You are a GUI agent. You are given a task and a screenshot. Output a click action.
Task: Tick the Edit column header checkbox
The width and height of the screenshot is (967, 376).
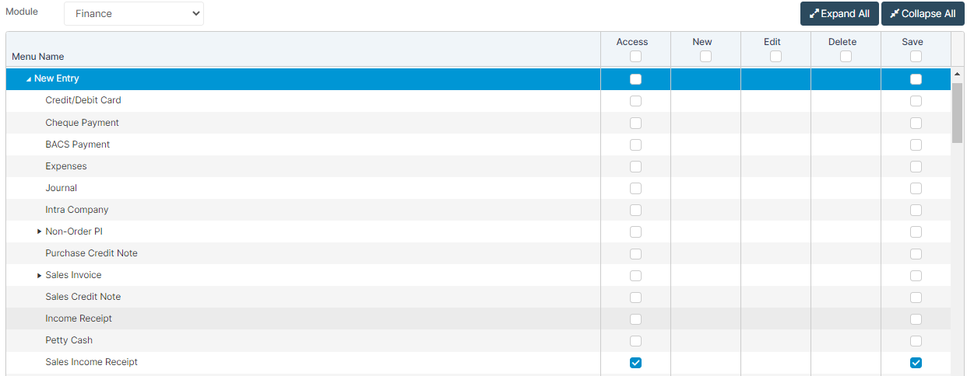(x=775, y=56)
